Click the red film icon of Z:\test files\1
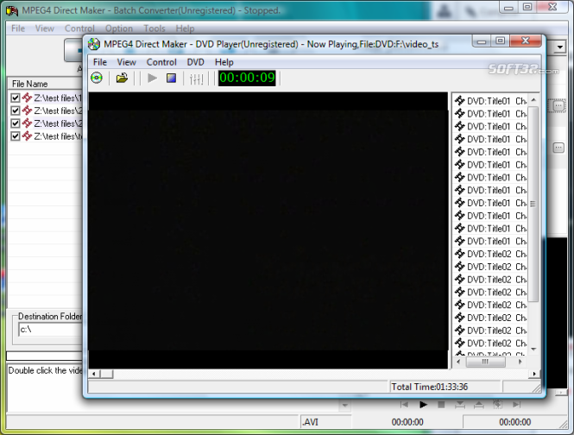Screen dimensions: 574x435 tap(27, 98)
